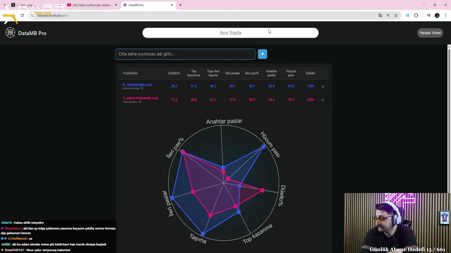Click the radar chart Taşıma label

pos(198,239)
